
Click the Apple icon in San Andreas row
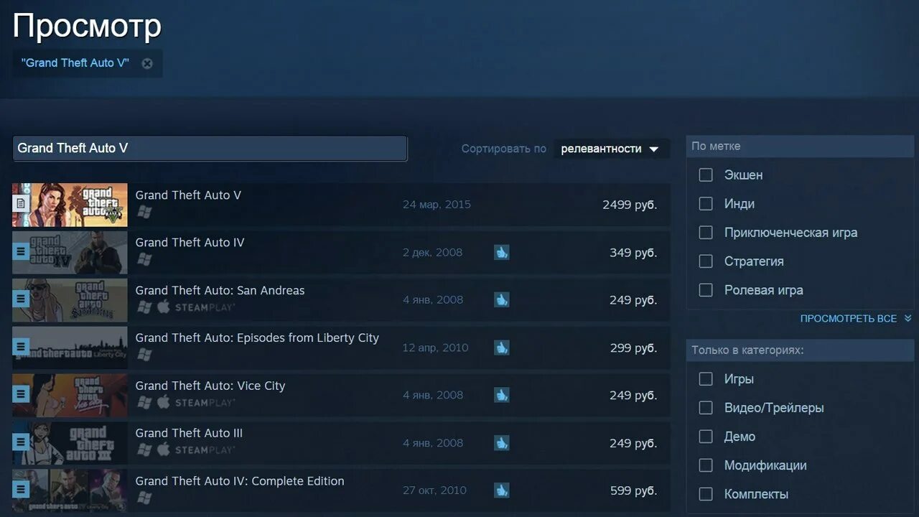click(x=164, y=307)
